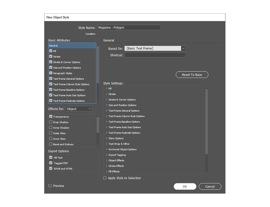Expand Fill in Style Settings

(x=107, y=89)
